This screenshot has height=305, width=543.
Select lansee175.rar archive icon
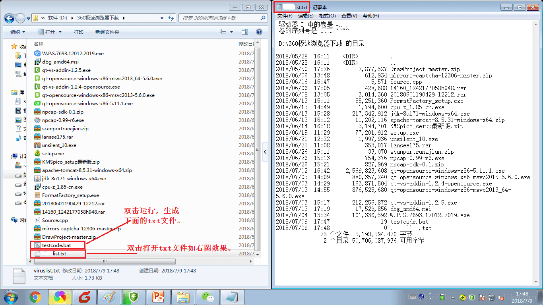(x=38, y=137)
